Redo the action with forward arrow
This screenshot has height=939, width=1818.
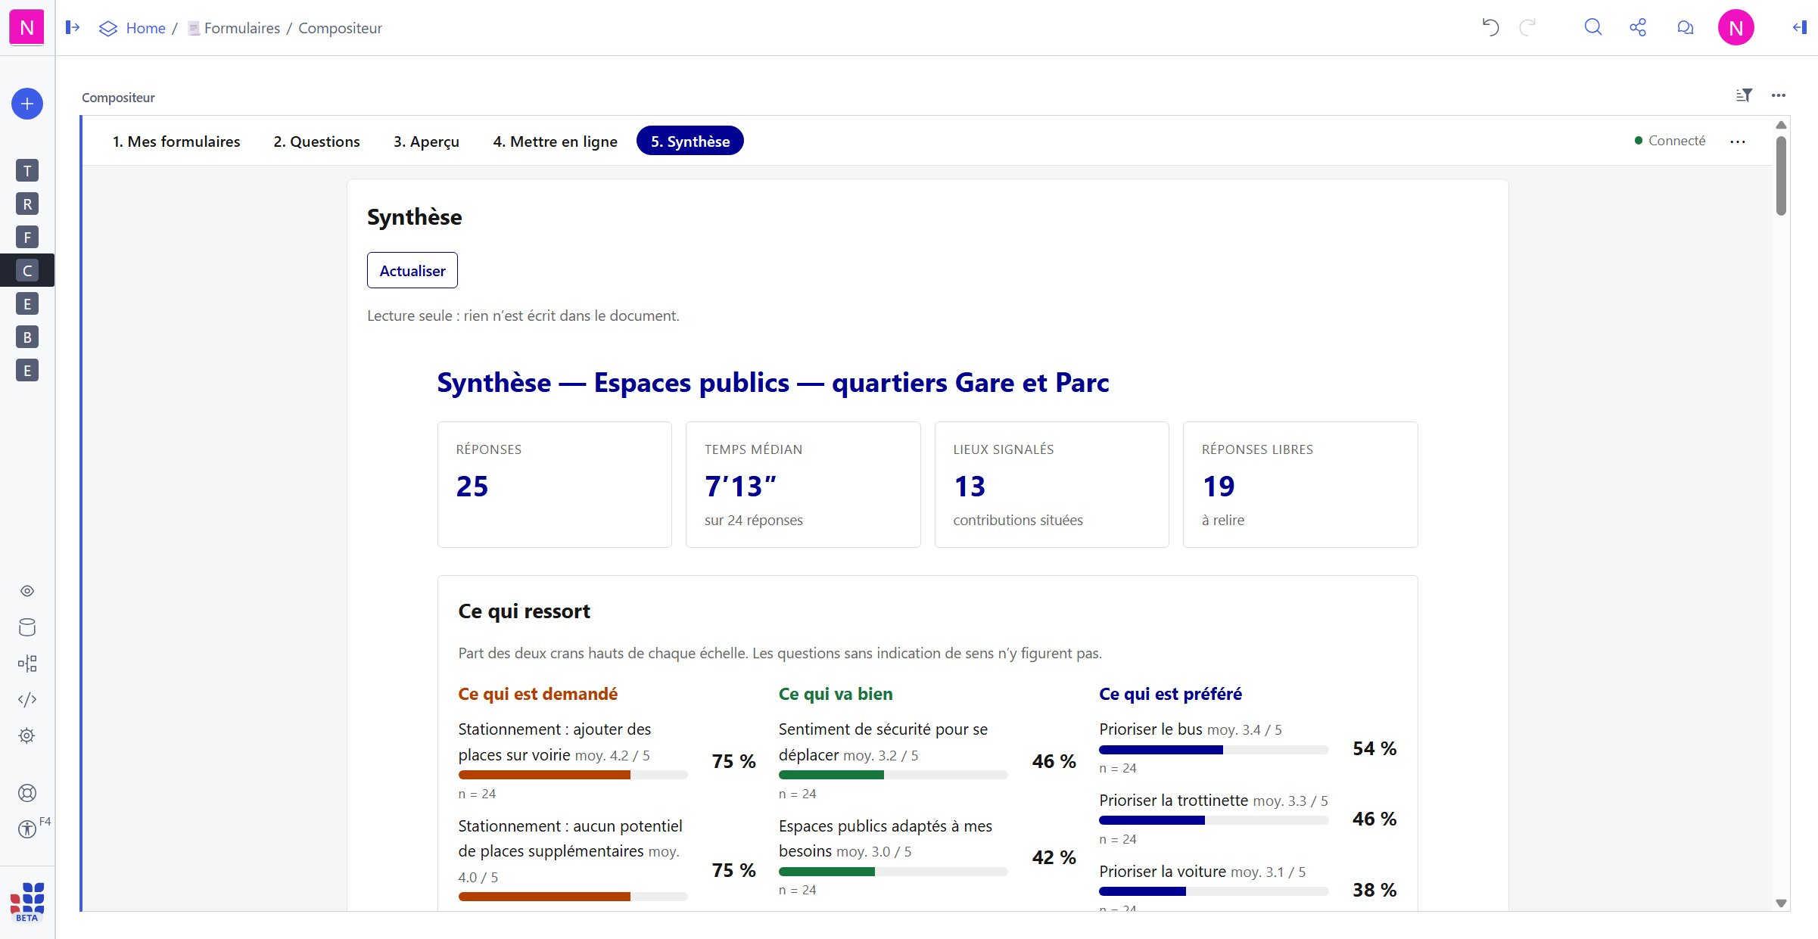(1528, 28)
